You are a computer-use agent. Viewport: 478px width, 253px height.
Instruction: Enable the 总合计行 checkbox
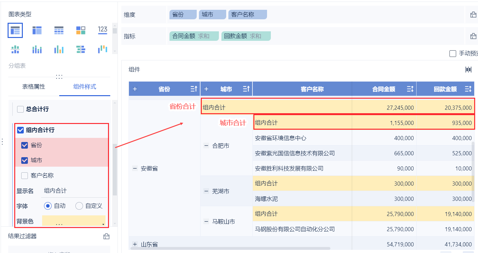[21, 109]
